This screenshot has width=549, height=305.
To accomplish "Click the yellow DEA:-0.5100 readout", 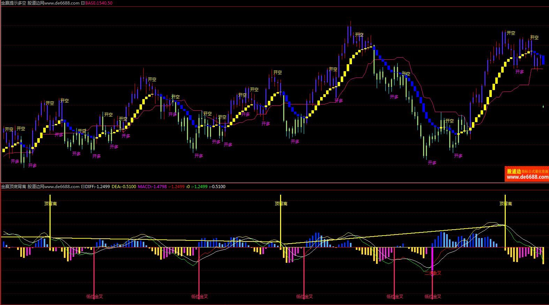I will [x=124, y=187].
